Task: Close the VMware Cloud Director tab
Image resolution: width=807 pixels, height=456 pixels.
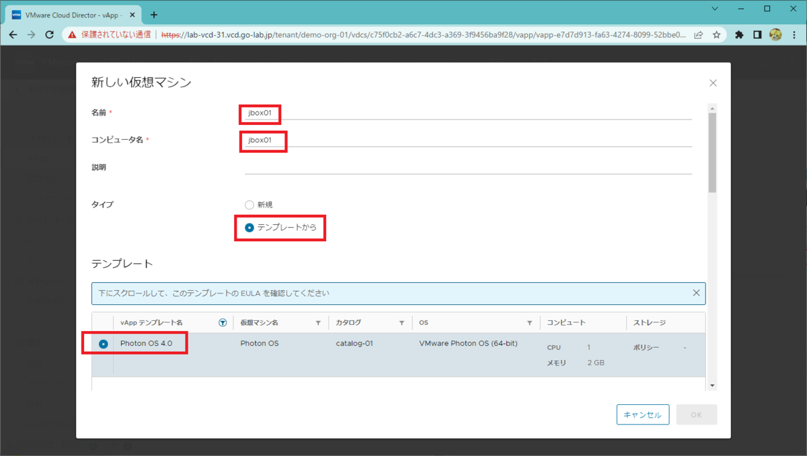Action: 132,14
